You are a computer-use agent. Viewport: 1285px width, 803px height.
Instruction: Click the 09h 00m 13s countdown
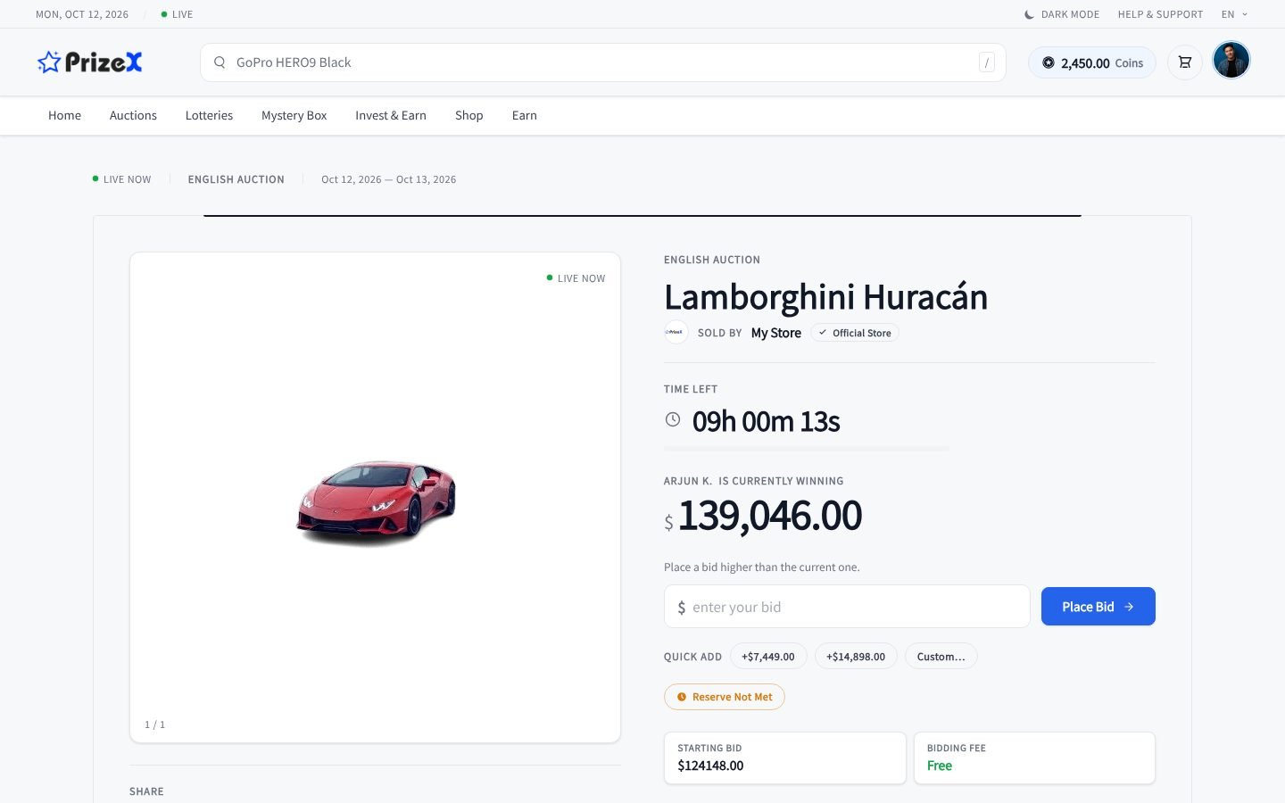pyautogui.click(x=767, y=421)
